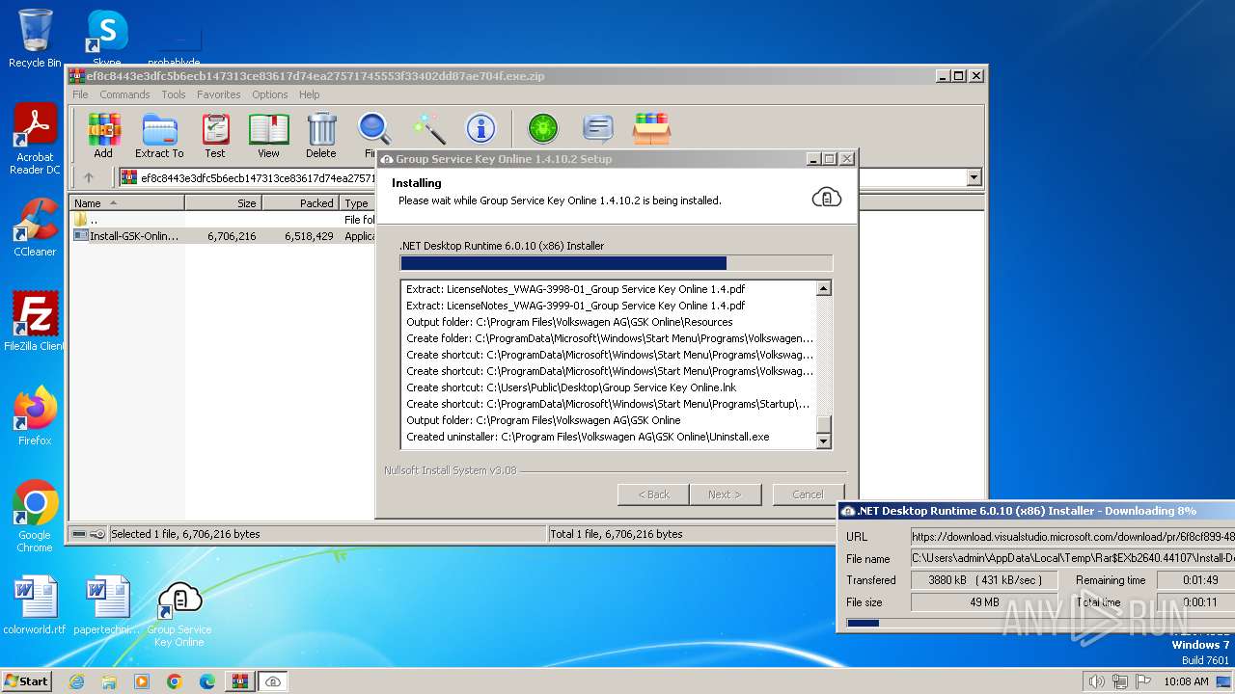Open Recycle Bin desktop icon

click(x=35, y=39)
